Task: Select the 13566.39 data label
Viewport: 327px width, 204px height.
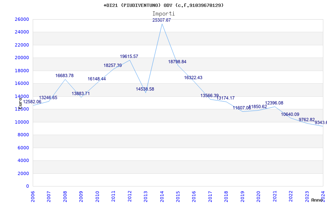Action: 210,95
